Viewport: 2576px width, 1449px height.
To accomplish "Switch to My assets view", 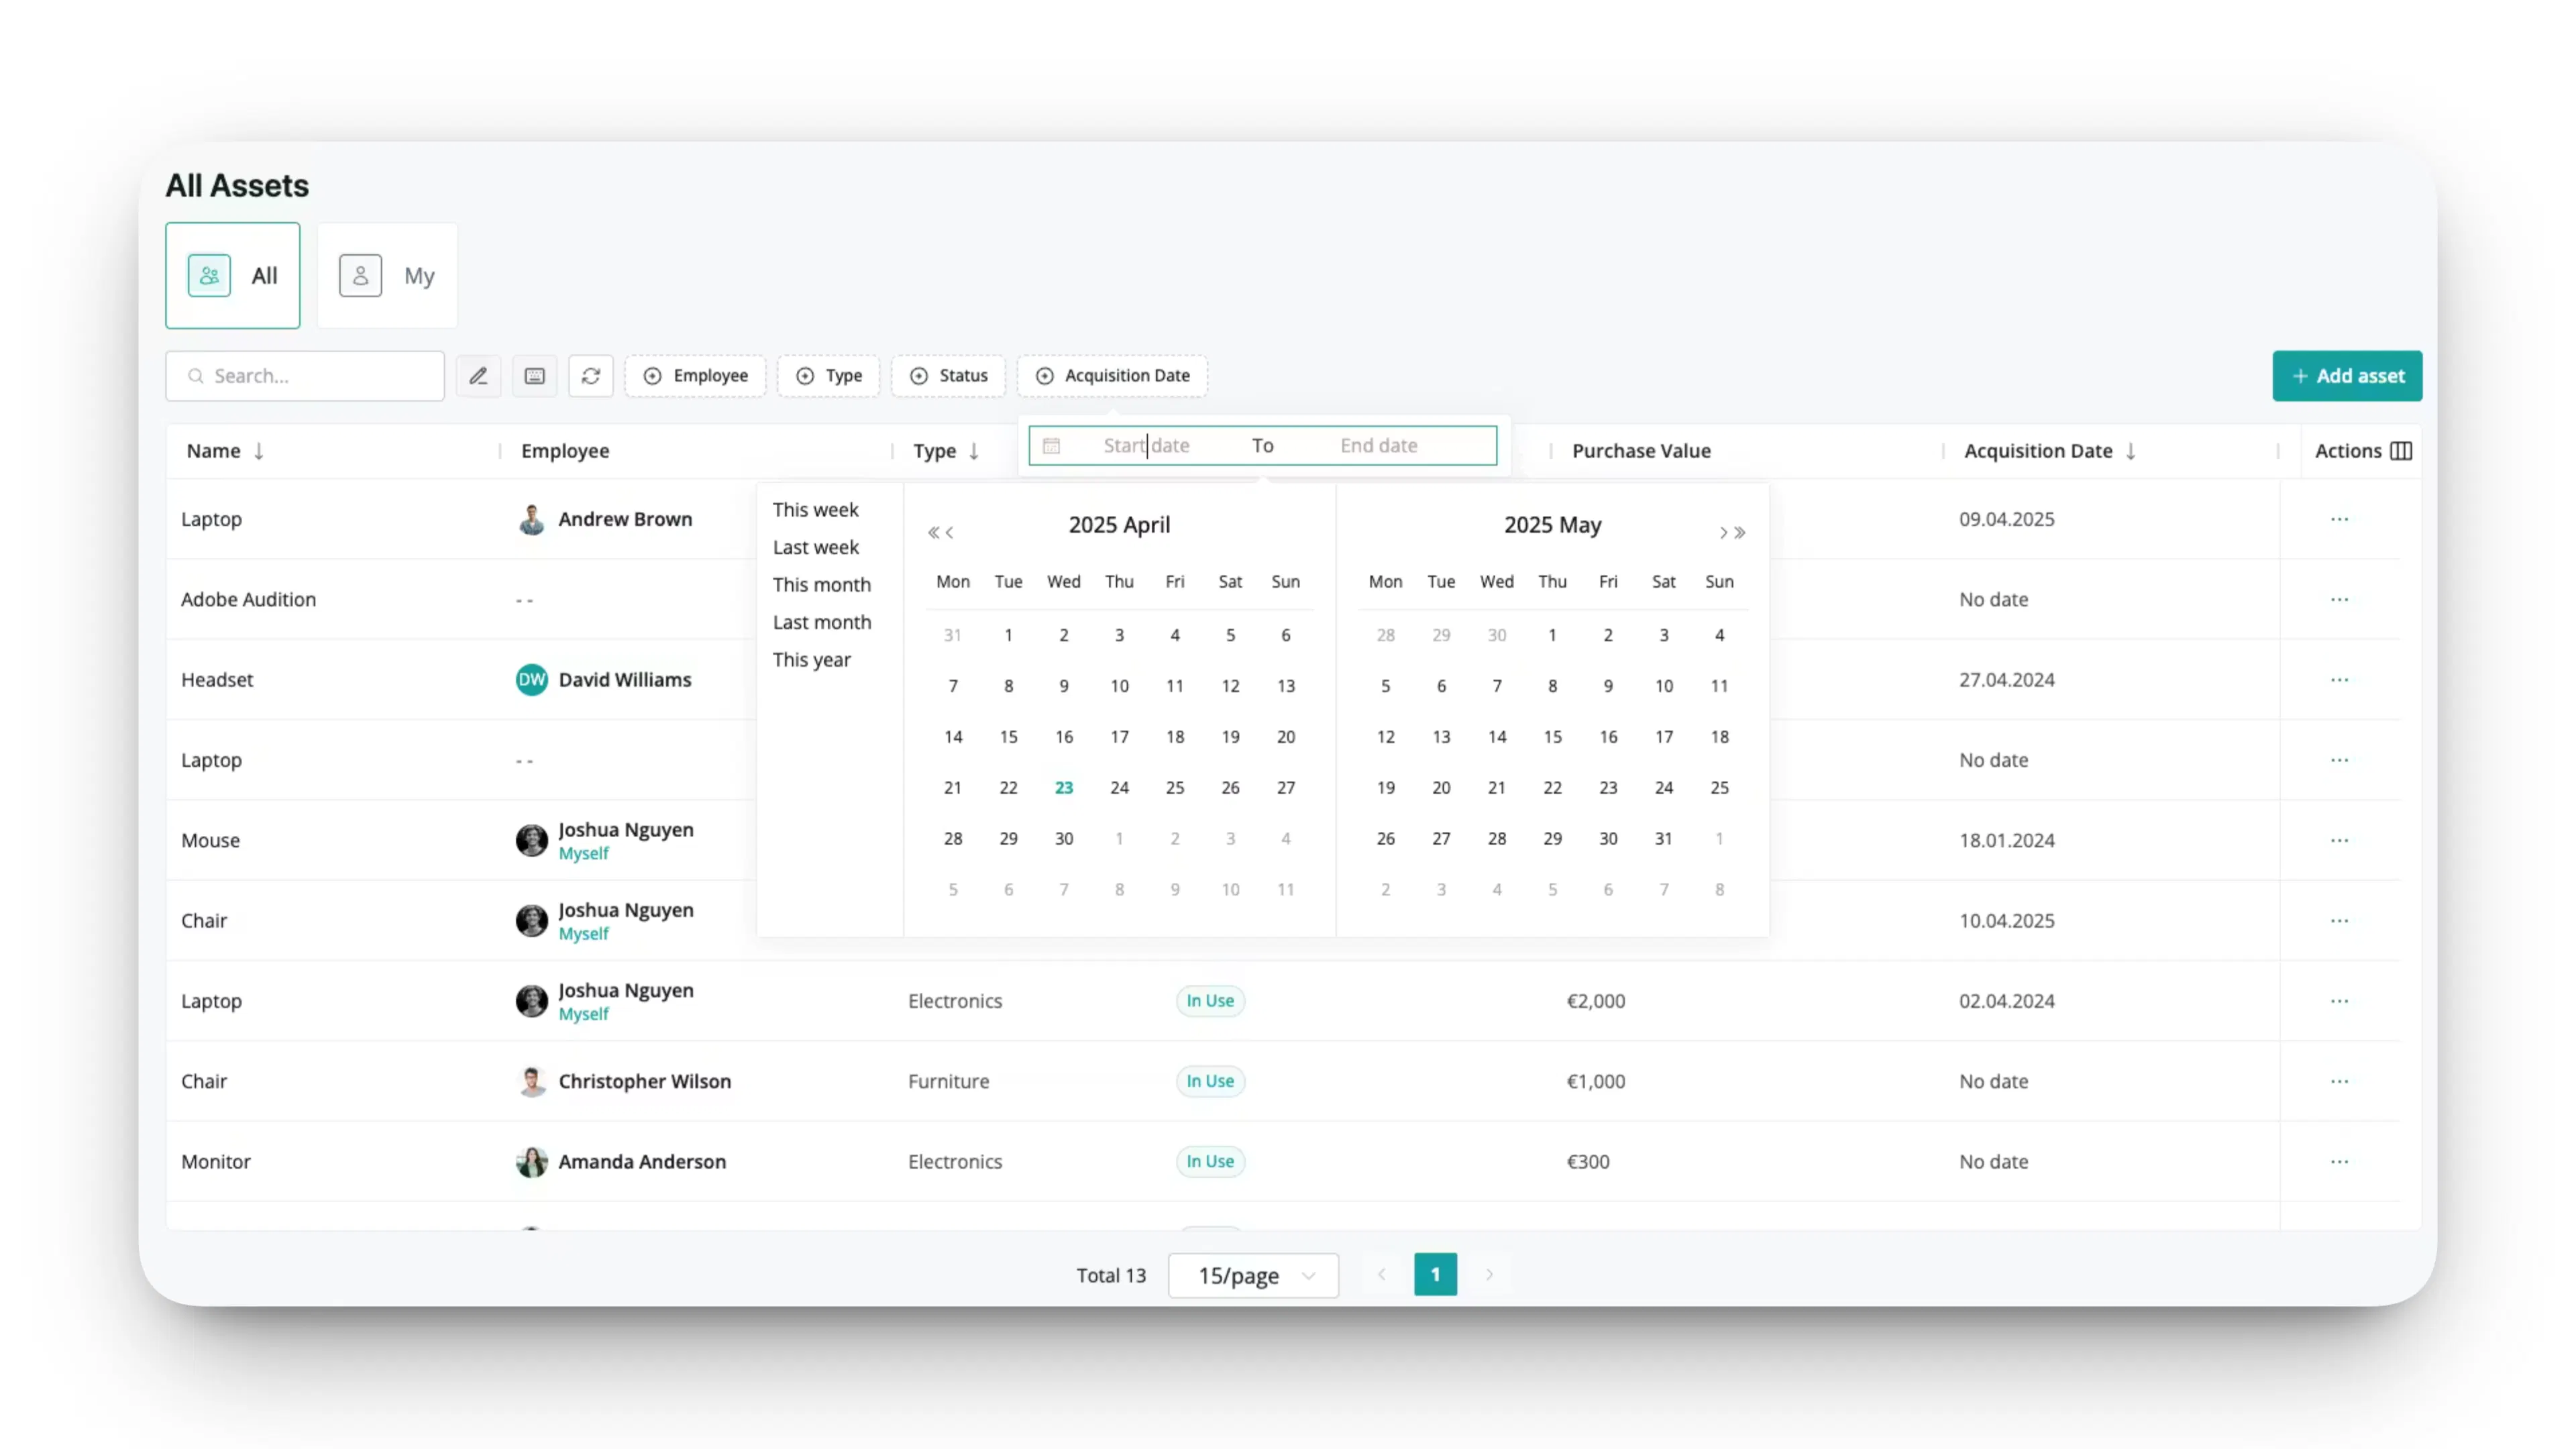I will [388, 275].
